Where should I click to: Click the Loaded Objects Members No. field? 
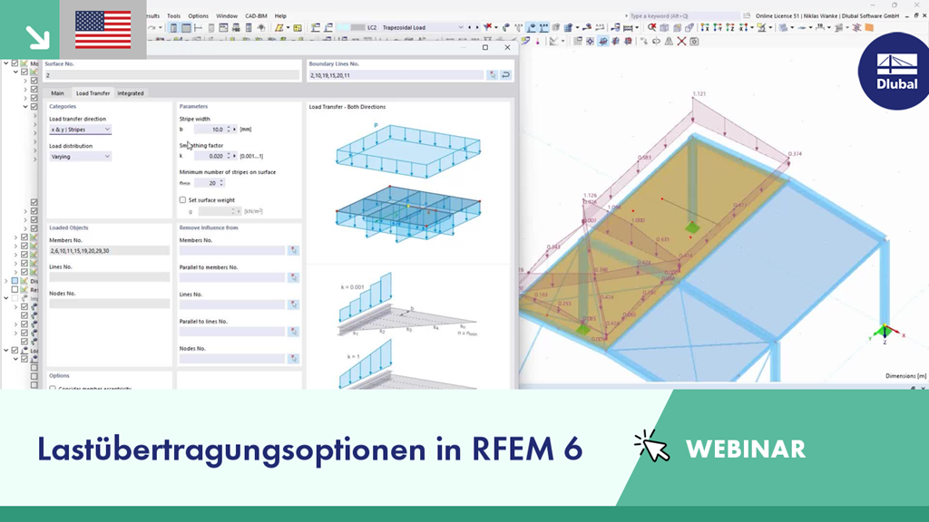[x=109, y=251]
